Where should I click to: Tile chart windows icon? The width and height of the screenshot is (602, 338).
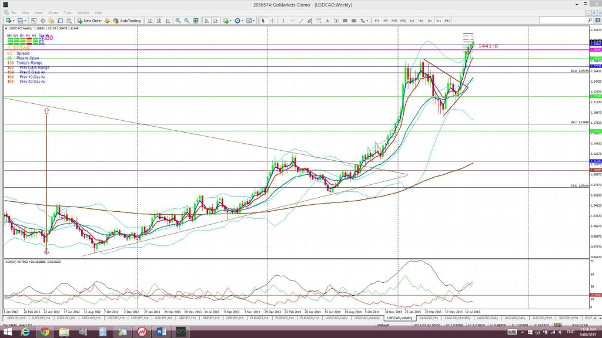pos(196,21)
